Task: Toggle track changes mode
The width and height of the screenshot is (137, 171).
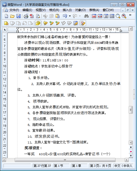Action: click(83, 23)
